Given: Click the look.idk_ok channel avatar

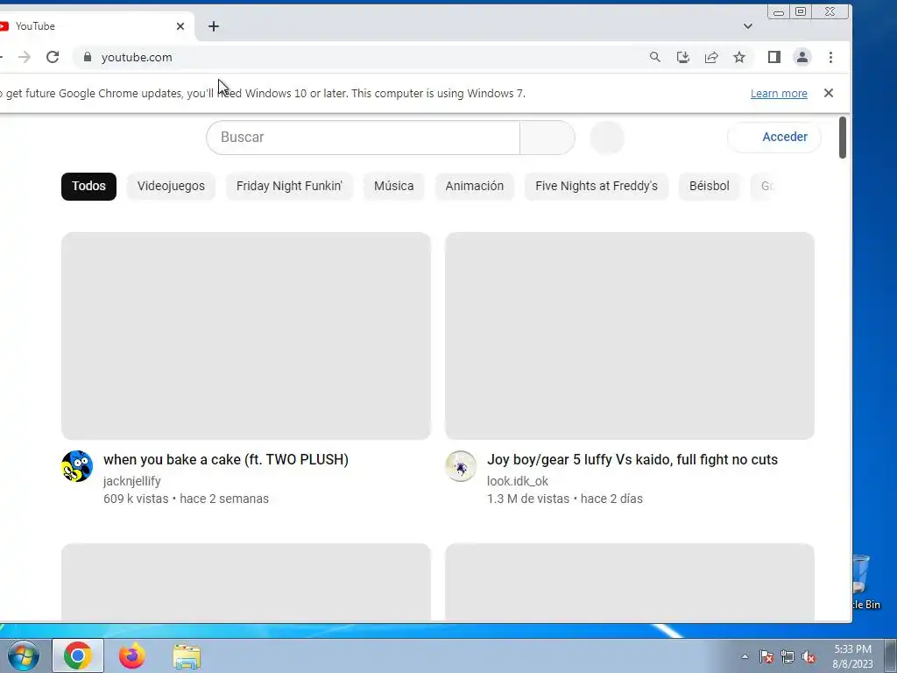Looking at the screenshot, I should point(461,466).
